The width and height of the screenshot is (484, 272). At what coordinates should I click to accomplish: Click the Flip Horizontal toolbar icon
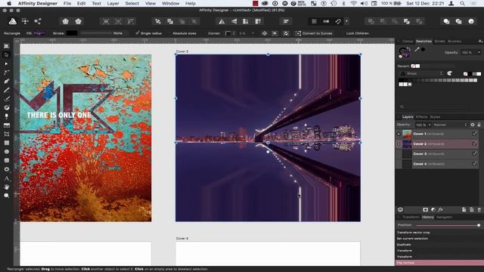[222, 21]
